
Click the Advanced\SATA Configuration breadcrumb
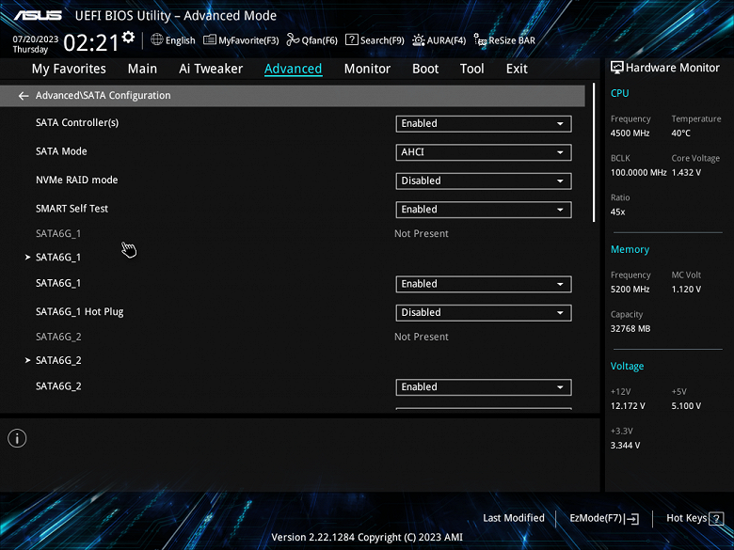pos(103,95)
